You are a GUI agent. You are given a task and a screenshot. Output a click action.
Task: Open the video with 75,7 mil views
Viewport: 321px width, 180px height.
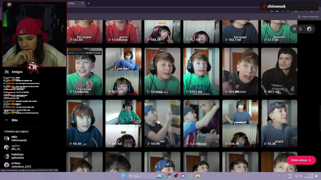(201, 32)
